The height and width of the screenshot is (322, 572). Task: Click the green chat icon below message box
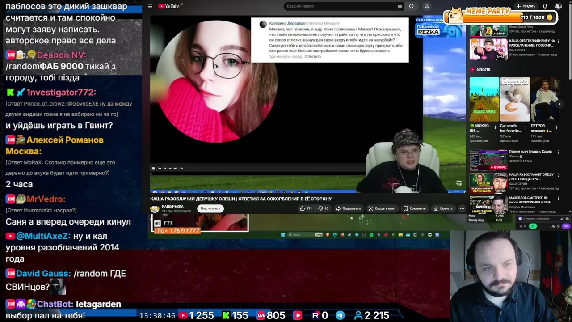pos(533,226)
